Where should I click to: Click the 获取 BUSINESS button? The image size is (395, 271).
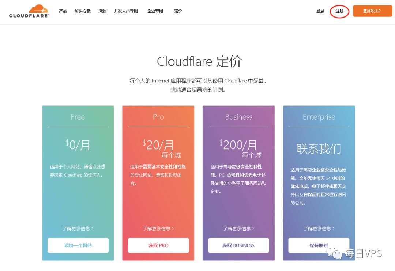click(x=238, y=245)
